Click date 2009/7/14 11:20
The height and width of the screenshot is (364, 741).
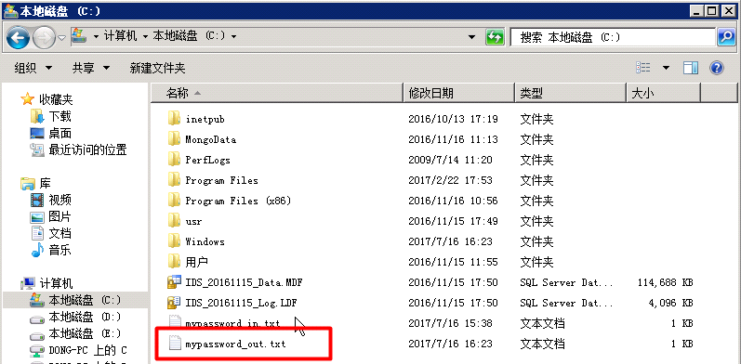coord(450,160)
